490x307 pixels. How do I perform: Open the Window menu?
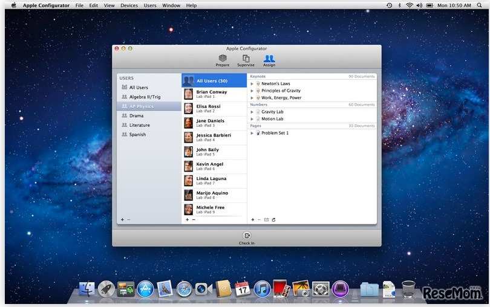[x=171, y=5]
